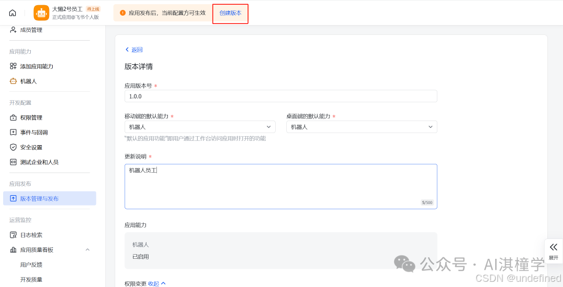Click the 应用发布后，当前配置方可生效 banner text
The width and height of the screenshot is (563, 287).
coord(167,13)
